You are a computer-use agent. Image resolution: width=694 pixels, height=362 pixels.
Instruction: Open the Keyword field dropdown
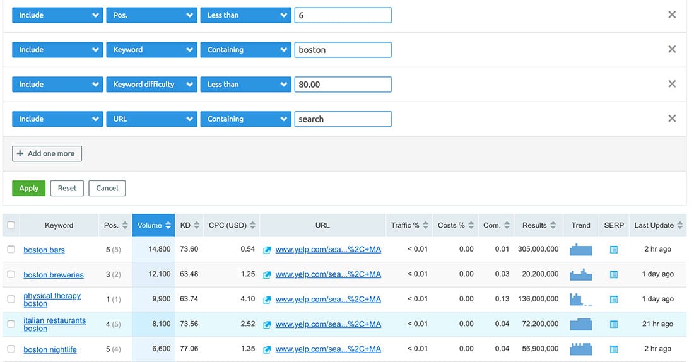tap(151, 50)
